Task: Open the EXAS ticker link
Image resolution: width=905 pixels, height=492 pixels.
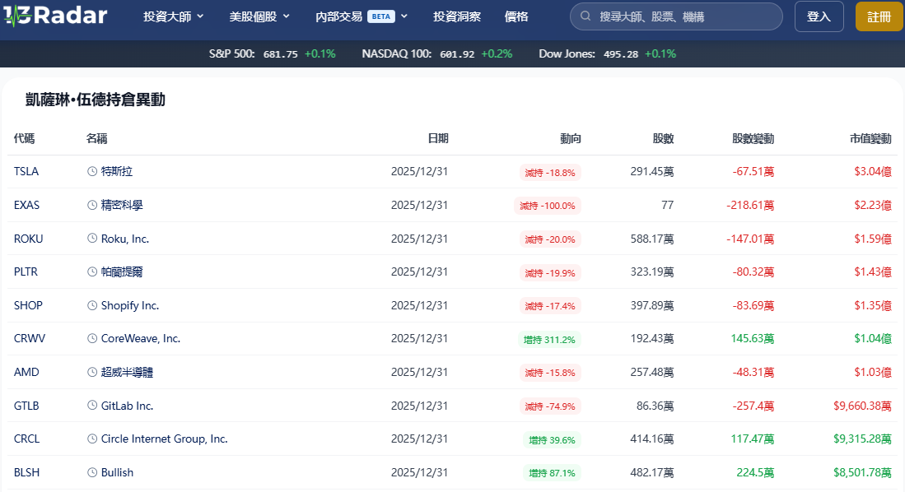Action: click(26, 205)
